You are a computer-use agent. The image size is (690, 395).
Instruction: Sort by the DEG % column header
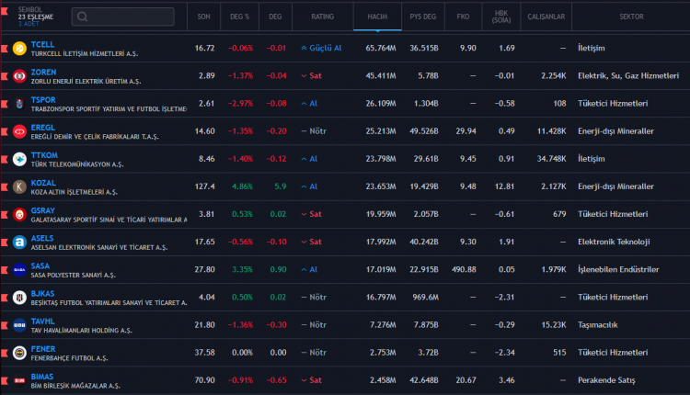point(240,17)
